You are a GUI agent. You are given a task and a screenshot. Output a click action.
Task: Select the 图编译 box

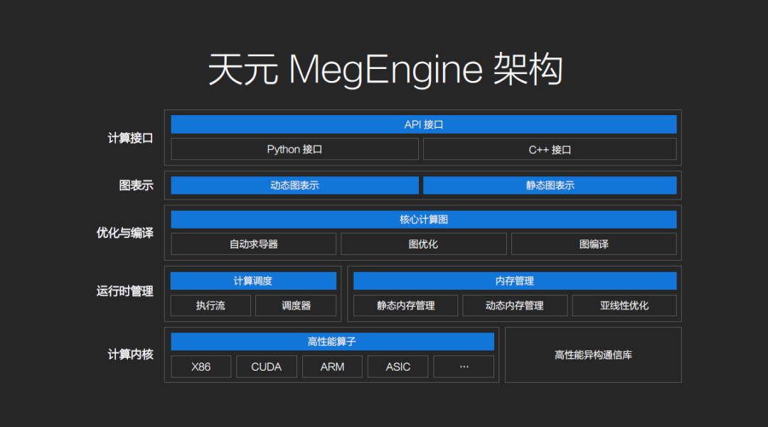594,244
